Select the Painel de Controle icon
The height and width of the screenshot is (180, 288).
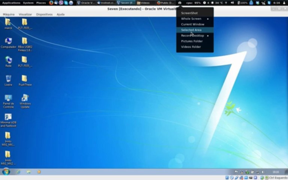[8, 101]
